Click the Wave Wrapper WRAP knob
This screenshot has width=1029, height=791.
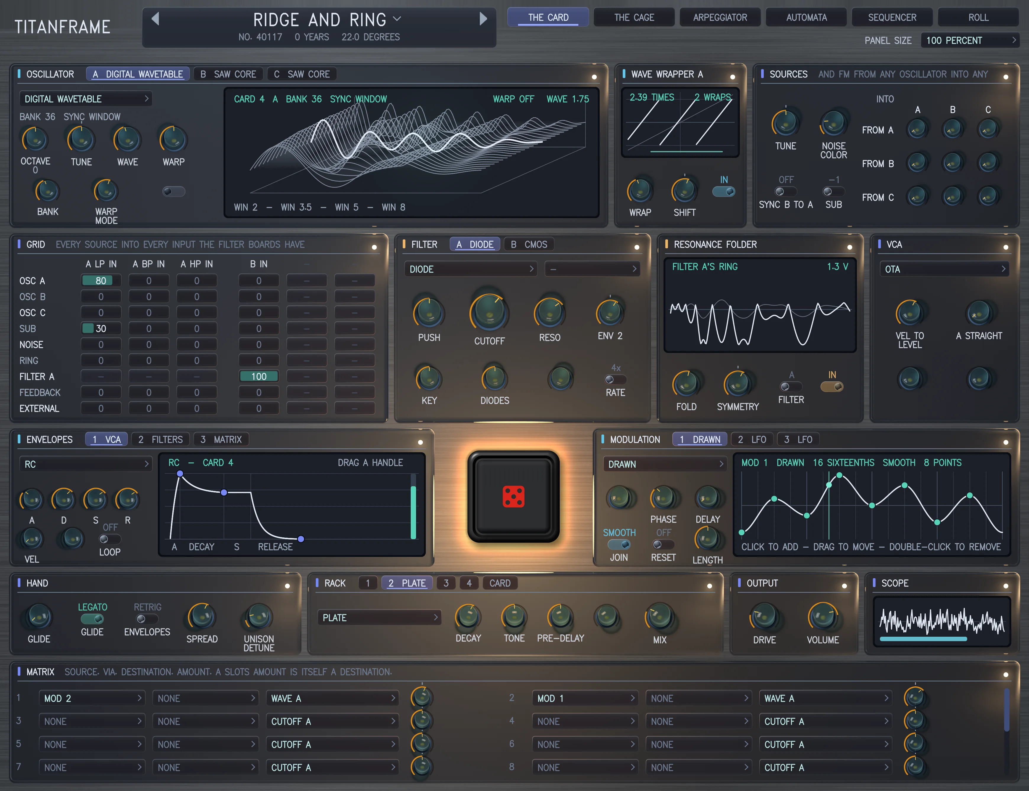[640, 191]
